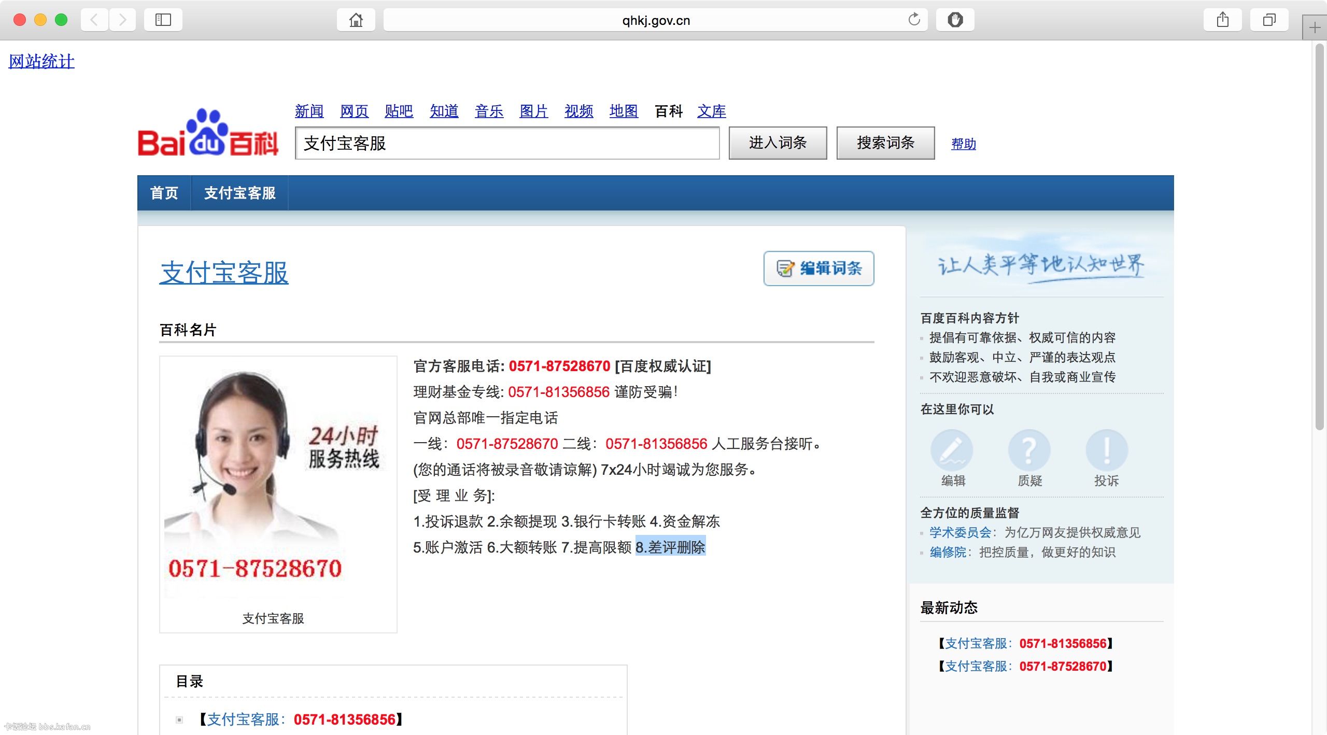Click the Share icon in toolbar
1327x735 pixels.
[x=1222, y=20]
